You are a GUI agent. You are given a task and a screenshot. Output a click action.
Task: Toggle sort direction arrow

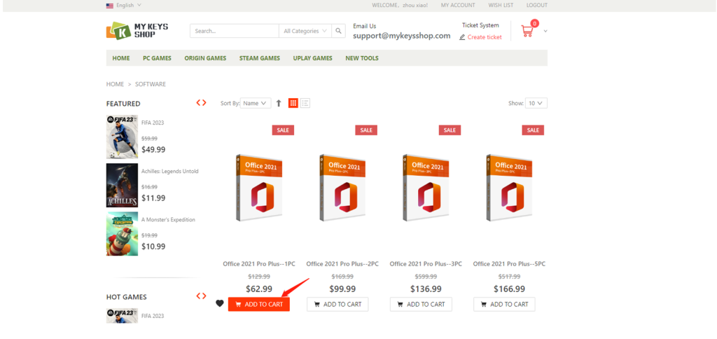pyautogui.click(x=279, y=104)
